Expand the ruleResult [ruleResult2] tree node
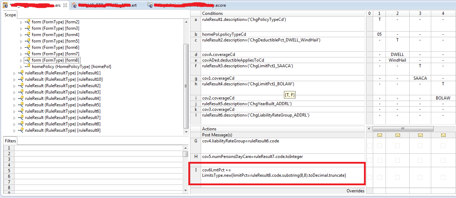456x198 pixels. [15, 86]
